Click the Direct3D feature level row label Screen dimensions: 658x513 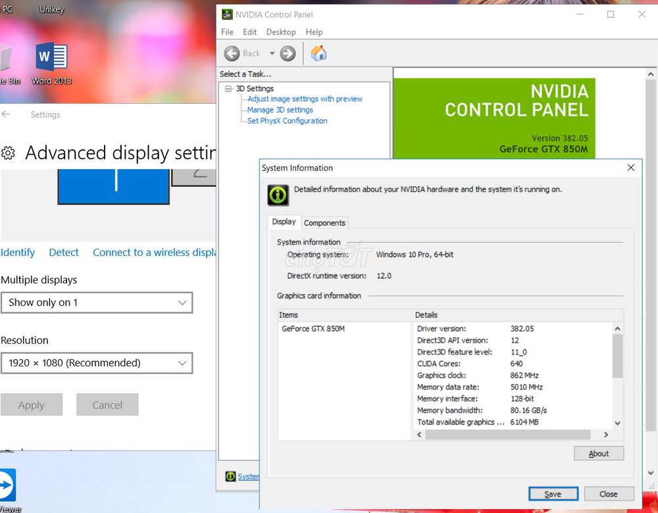click(x=455, y=352)
